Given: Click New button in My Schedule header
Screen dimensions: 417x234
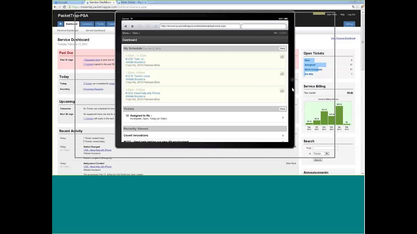Looking at the screenshot, I should [282, 48].
